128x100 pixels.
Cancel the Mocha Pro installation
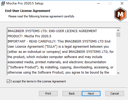click(x=115, y=94)
